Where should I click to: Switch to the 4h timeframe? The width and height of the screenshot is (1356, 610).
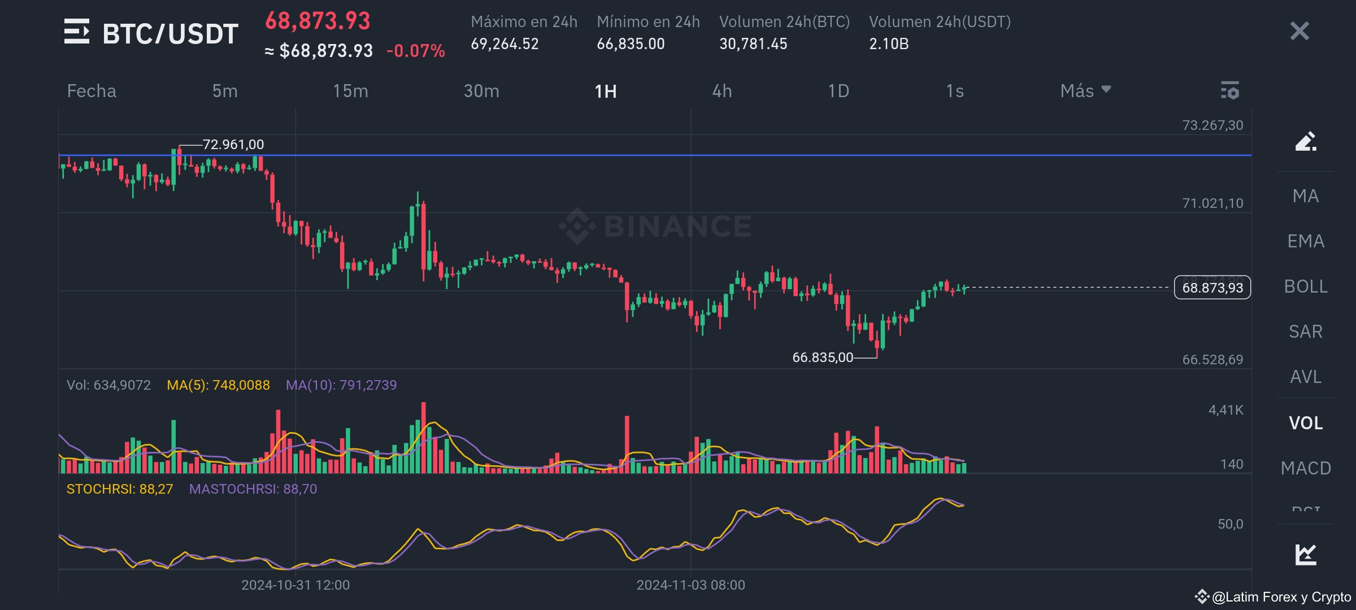[722, 91]
